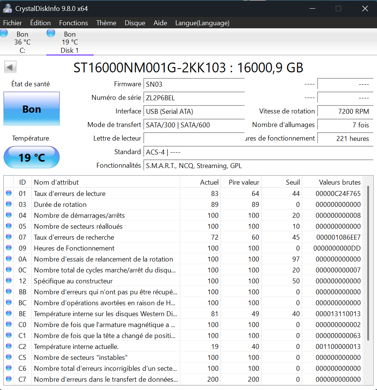Click the CrystalDiskInfo app icon in title bar
This screenshot has height=390, width=377.
coord(8,8)
